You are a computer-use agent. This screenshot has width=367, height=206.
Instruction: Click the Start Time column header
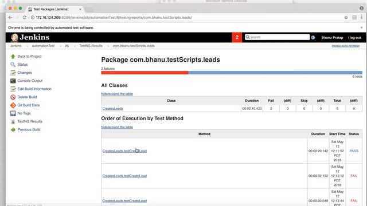coord(337,134)
